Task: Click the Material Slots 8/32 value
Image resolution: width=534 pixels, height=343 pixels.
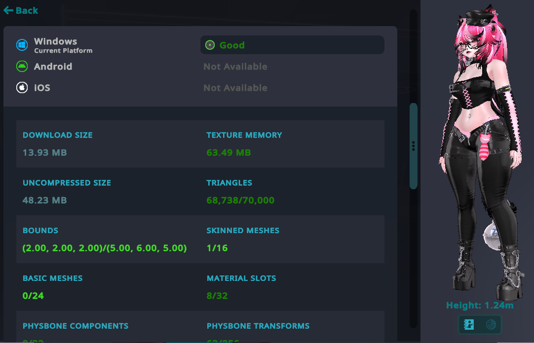Action: click(217, 296)
